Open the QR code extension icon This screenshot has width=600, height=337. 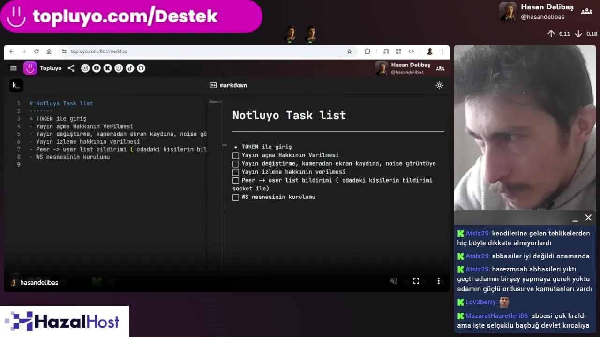[x=398, y=51]
